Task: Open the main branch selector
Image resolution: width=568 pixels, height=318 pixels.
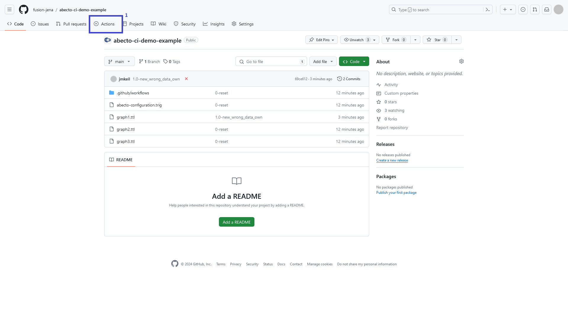Action: pos(120,61)
